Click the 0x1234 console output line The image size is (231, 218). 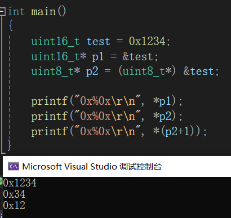click(20, 183)
